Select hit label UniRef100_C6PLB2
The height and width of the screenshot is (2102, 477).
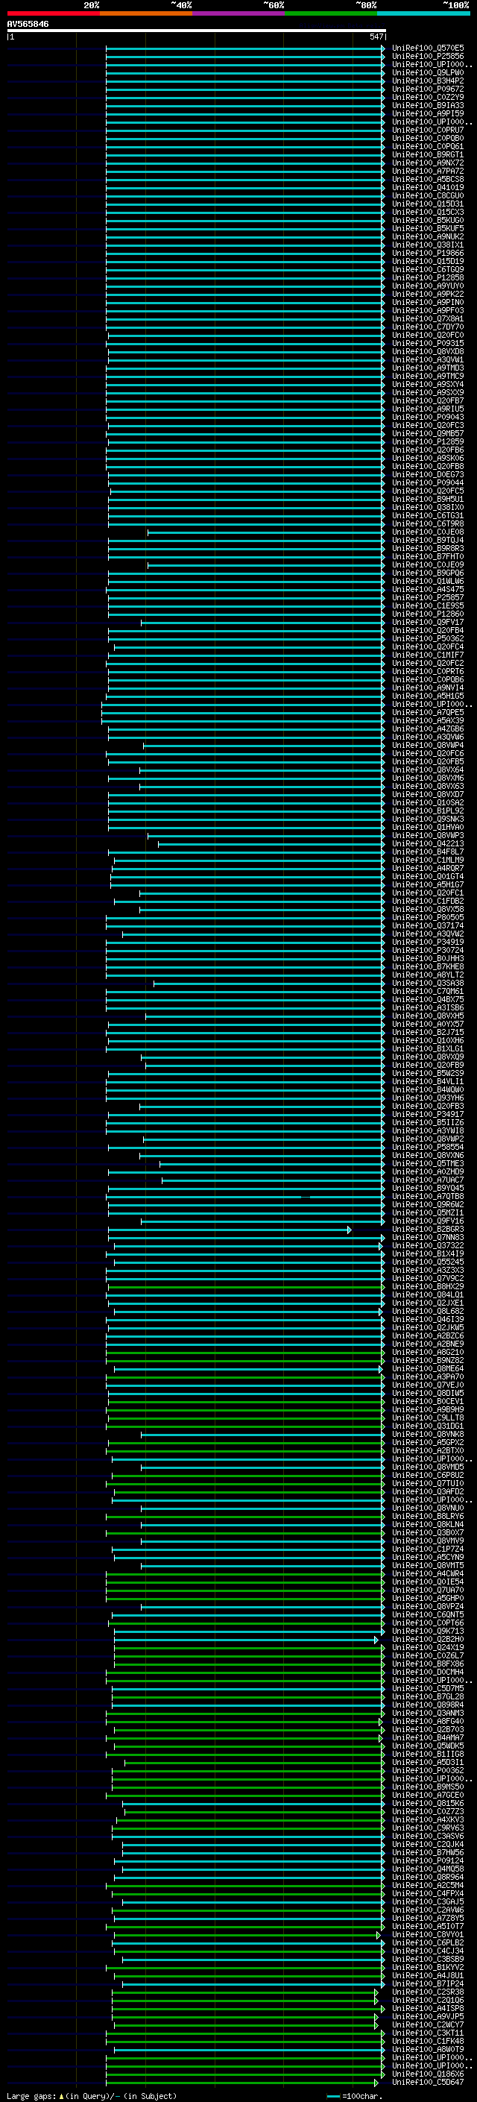pyautogui.click(x=428, y=1942)
